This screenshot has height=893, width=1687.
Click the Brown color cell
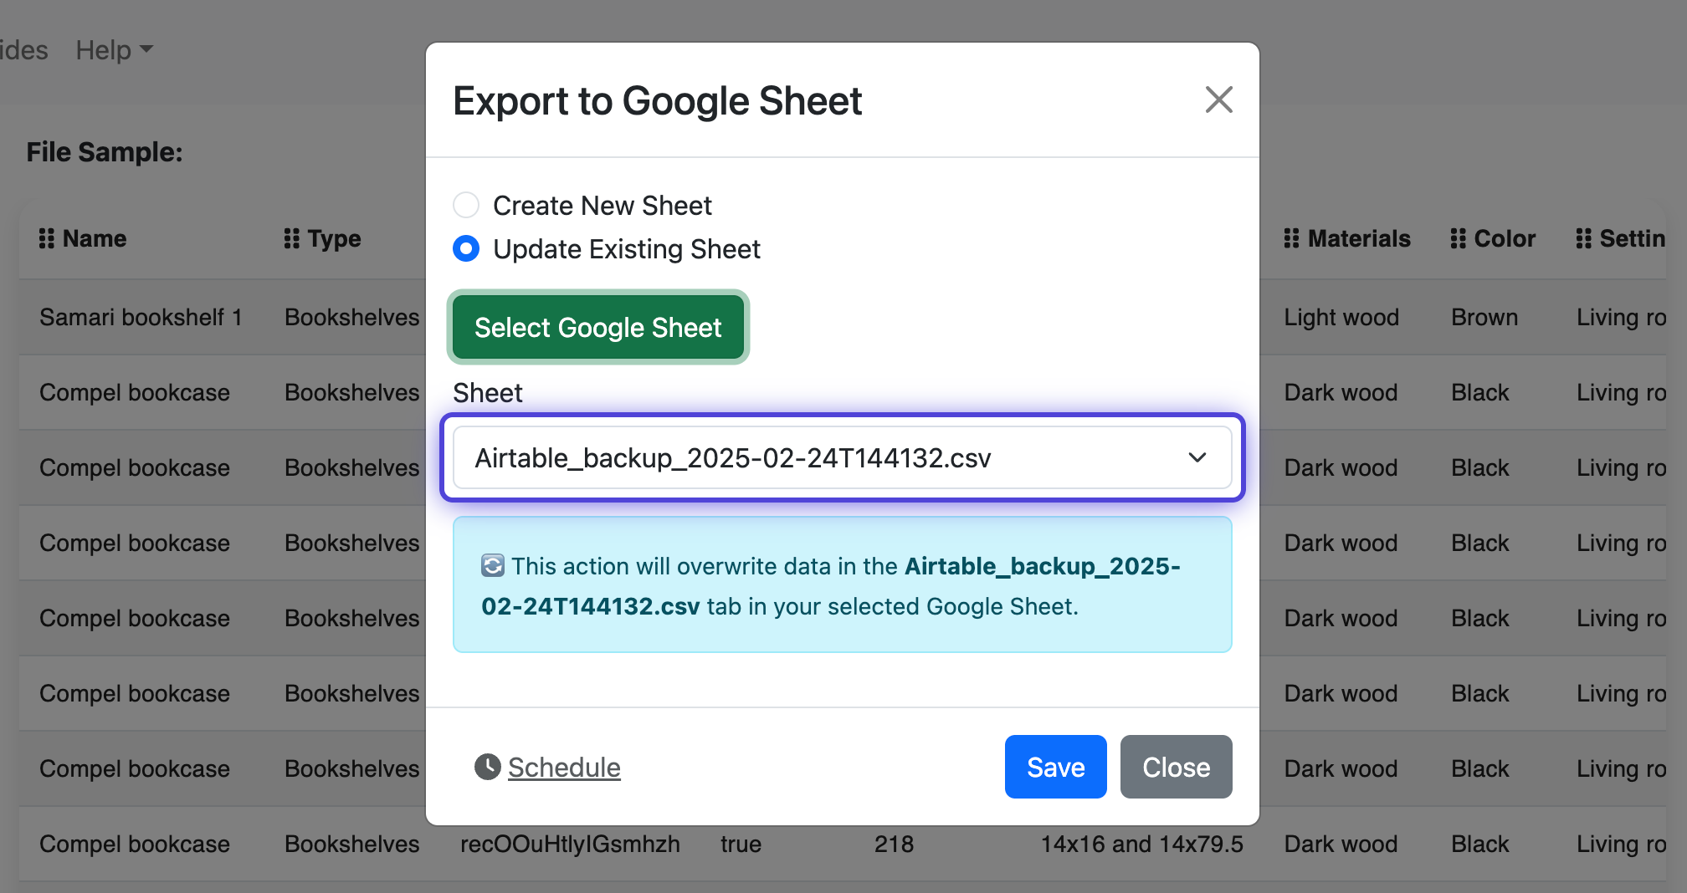coord(1484,317)
